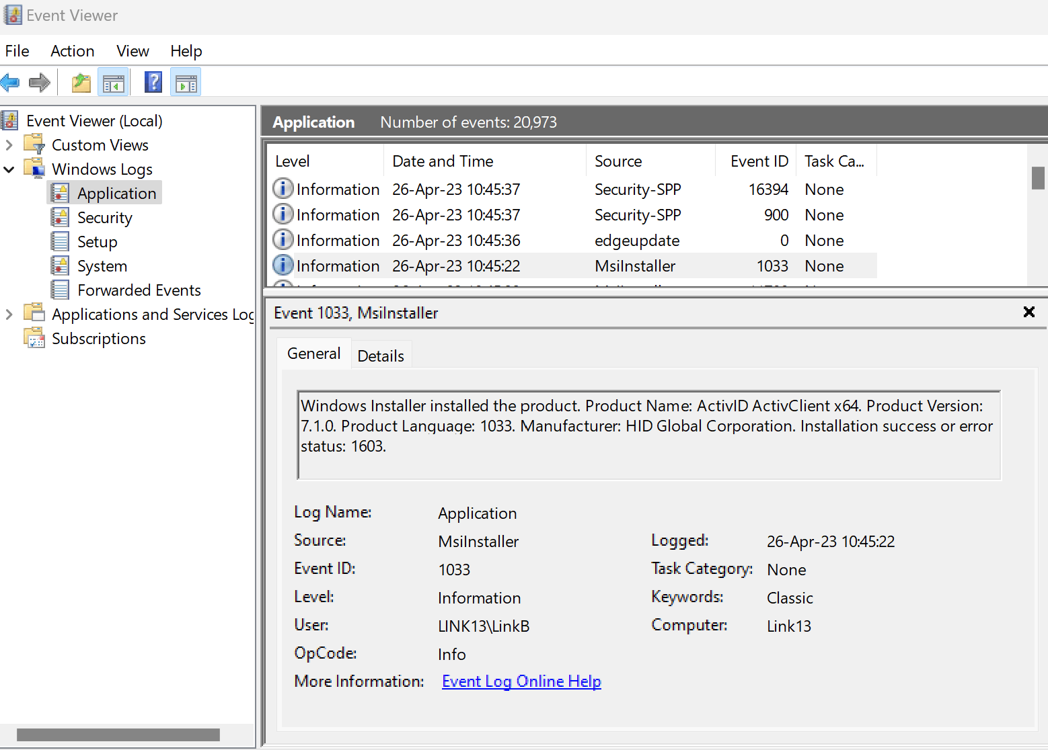
Task: Toggle the console tree visibility
Action: click(113, 81)
